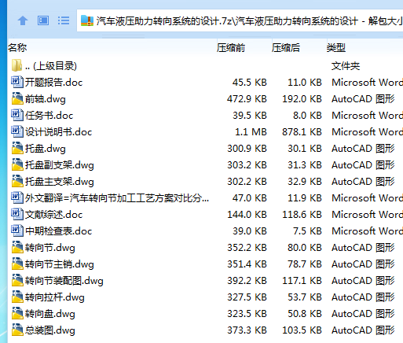Click Microsoft Word type of 任务书.doc
This screenshot has width=403, height=343.
tap(367, 116)
